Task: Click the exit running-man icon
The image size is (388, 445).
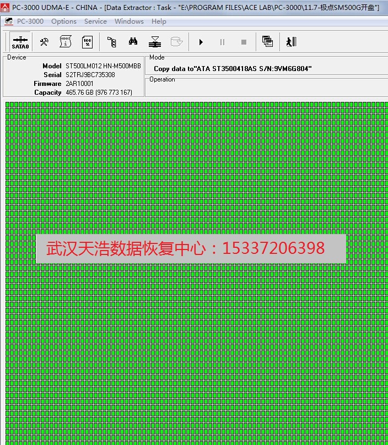Action: point(291,42)
